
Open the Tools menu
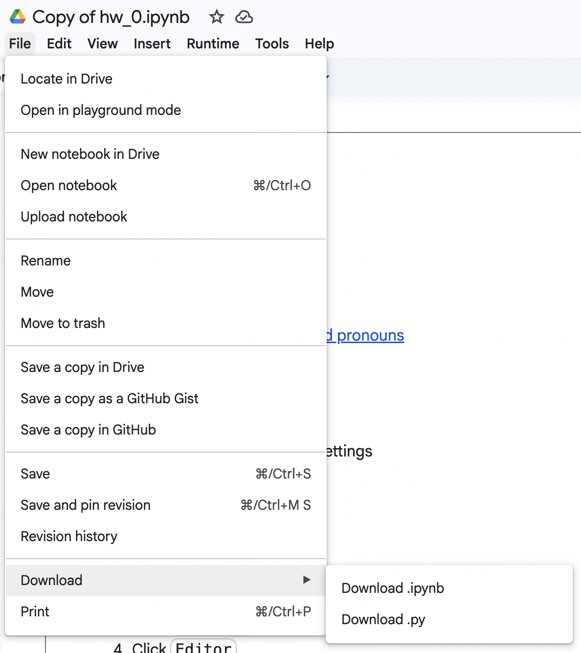[x=272, y=44]
